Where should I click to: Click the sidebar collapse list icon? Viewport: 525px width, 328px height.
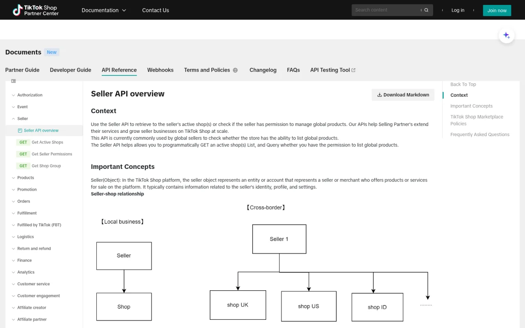14,81
